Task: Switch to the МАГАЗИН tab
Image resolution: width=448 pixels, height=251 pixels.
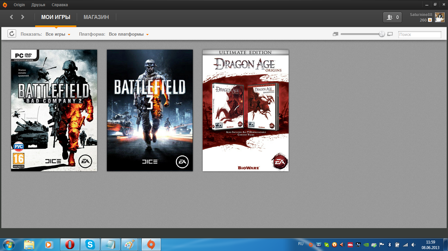Action: click(96, 17)
